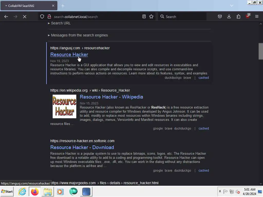Screen dimensions: 263x197
Task: Click the scrollbar up arrow
Action: tap(261, 24)
